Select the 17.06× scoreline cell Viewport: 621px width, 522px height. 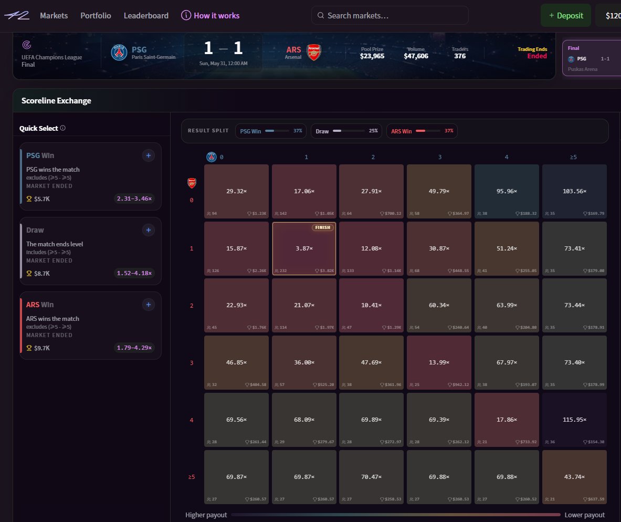304,191
